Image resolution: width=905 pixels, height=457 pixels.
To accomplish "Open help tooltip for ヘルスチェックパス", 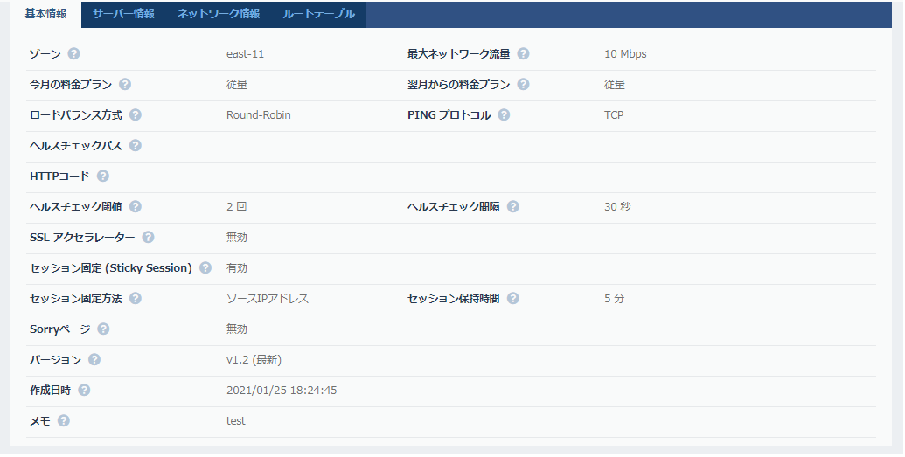I will pyautogui.click(x=136, y=146).
